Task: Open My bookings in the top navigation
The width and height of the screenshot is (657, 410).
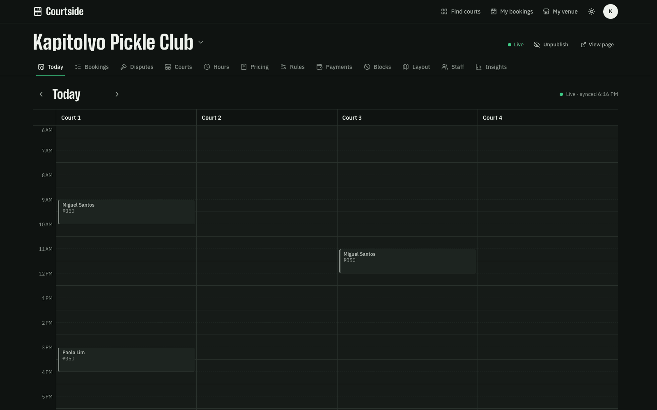Action: [x=512, y=11]
